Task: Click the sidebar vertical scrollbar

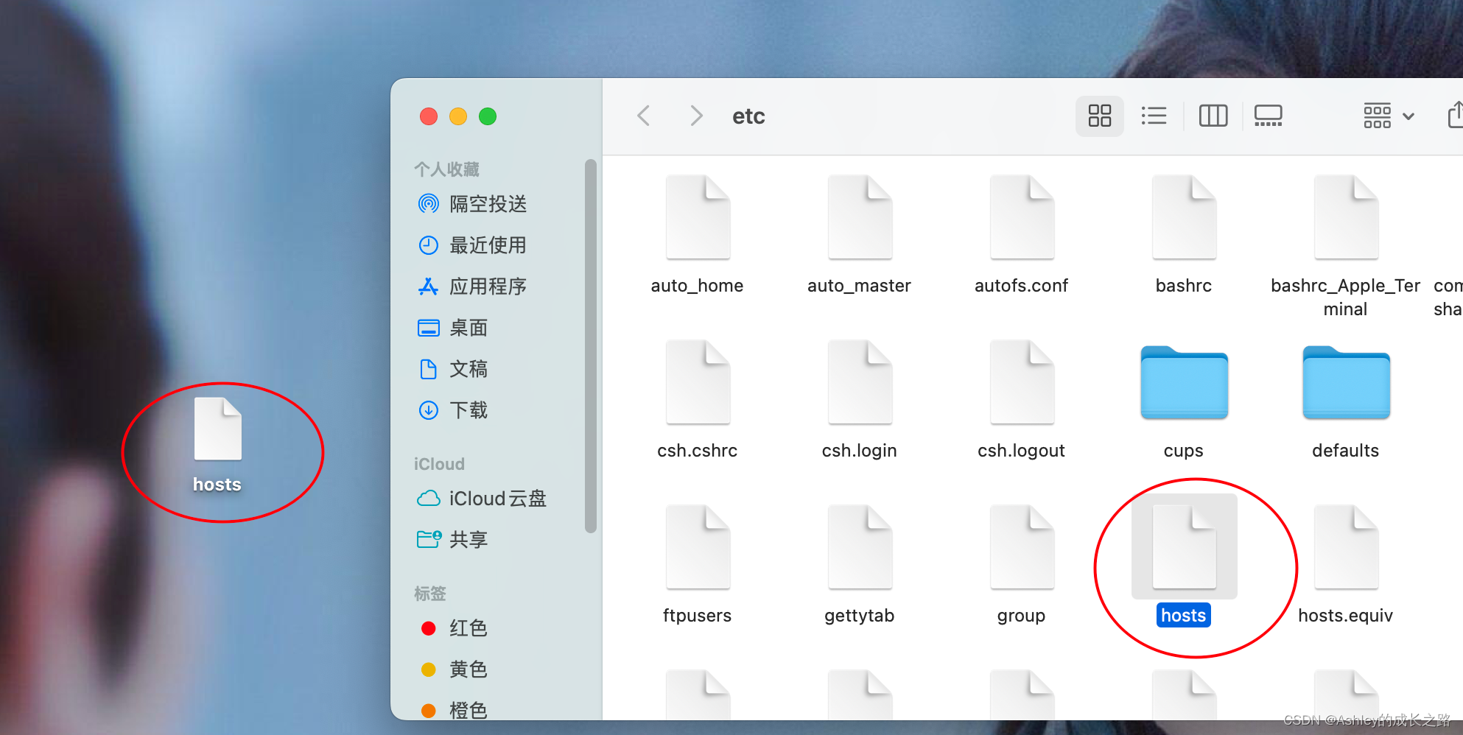Action: pyautogui.click(x=590, y=346)
